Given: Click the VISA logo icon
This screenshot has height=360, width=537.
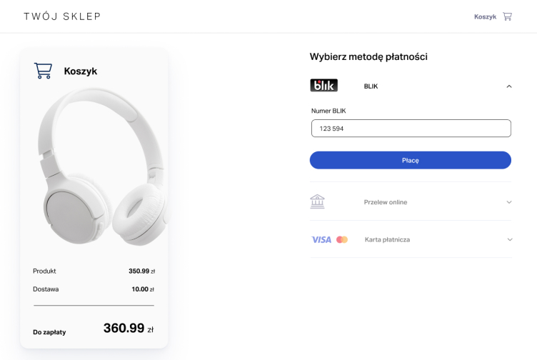Looking at the screenshot, I should (x=321, y=239).
